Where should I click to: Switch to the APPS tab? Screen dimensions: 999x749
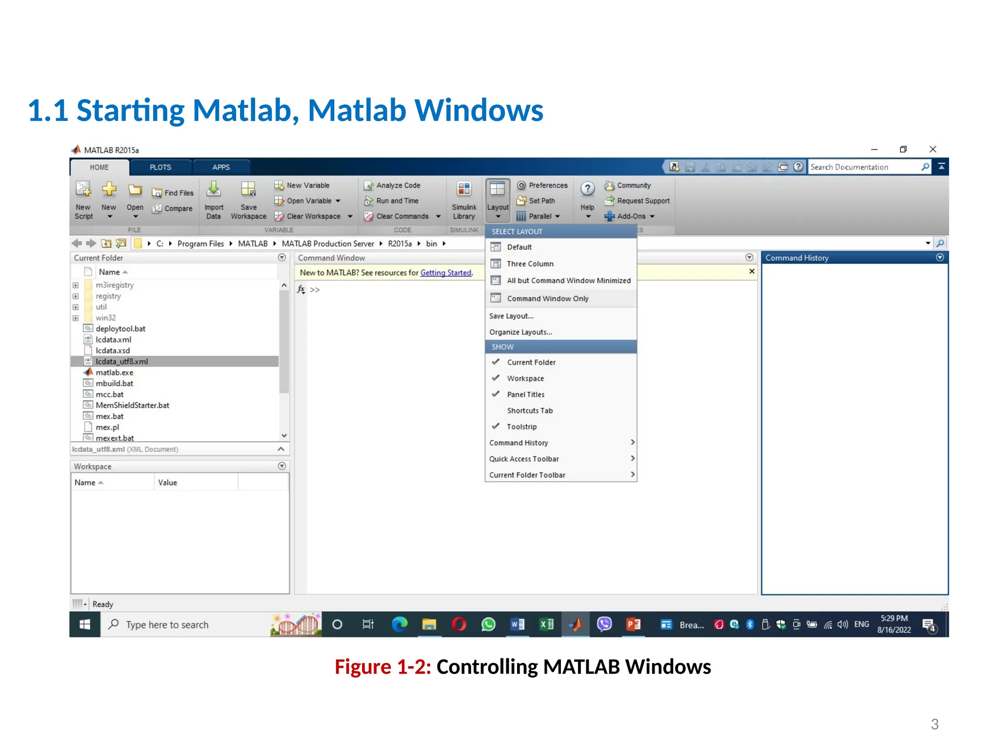click(x=221, y=167)
